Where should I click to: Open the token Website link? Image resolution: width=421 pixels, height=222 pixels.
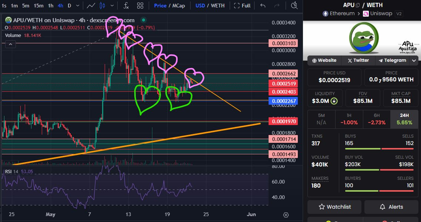point(324,60)
